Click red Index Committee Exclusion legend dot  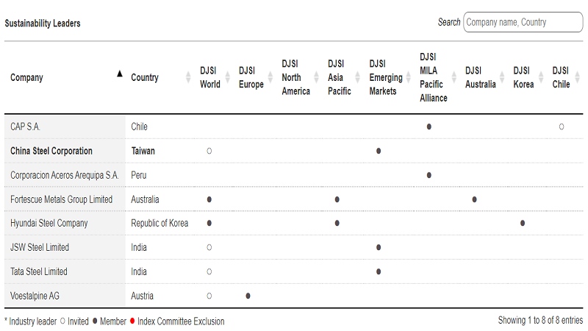[132, 321]
